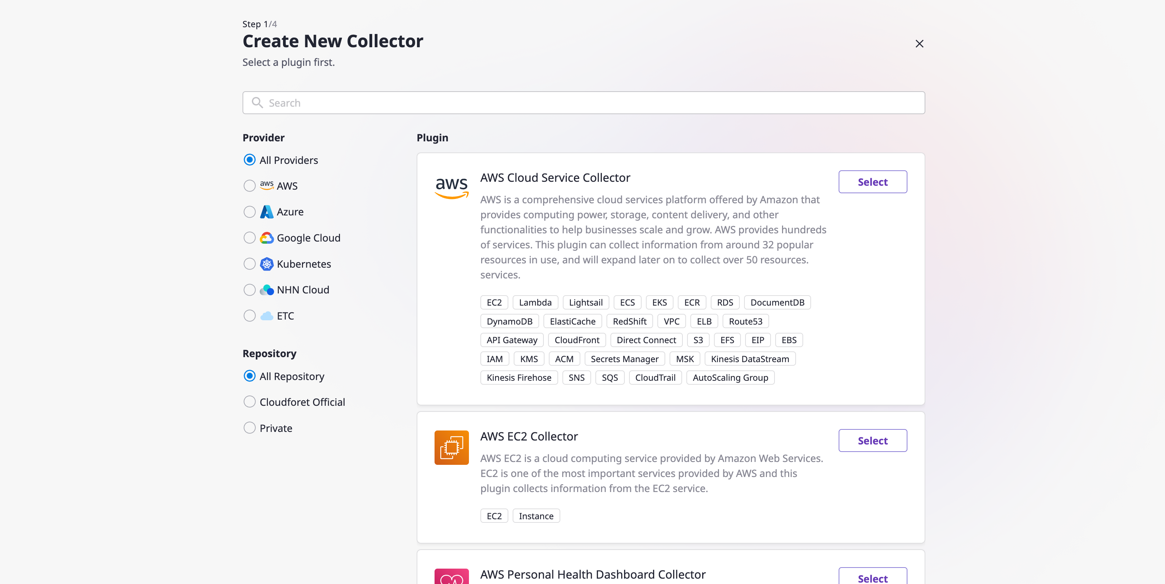This screenshot has width=1165, height=584.
Task: Choose the ETC provider radio option
Action: [x=250, y=316]
